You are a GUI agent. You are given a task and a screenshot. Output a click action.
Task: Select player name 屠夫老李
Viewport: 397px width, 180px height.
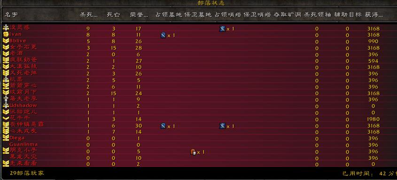click(x=23, y=99)
